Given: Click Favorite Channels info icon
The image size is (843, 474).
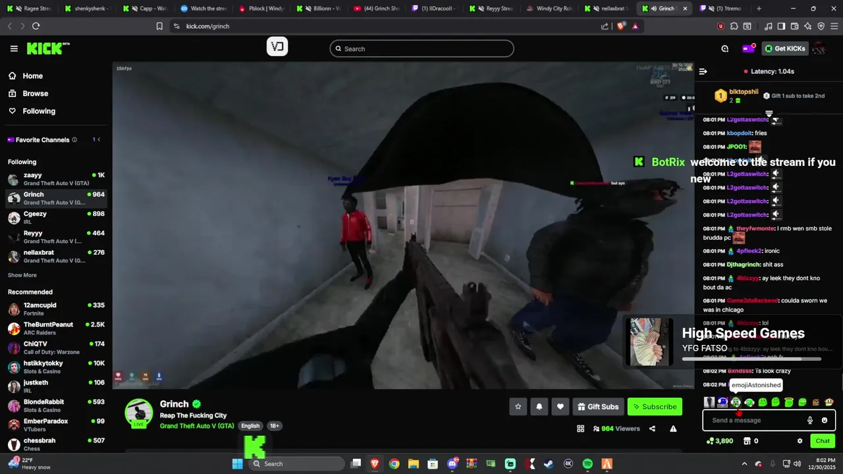Looking at the screenshot, I should (x=74, y=140).
